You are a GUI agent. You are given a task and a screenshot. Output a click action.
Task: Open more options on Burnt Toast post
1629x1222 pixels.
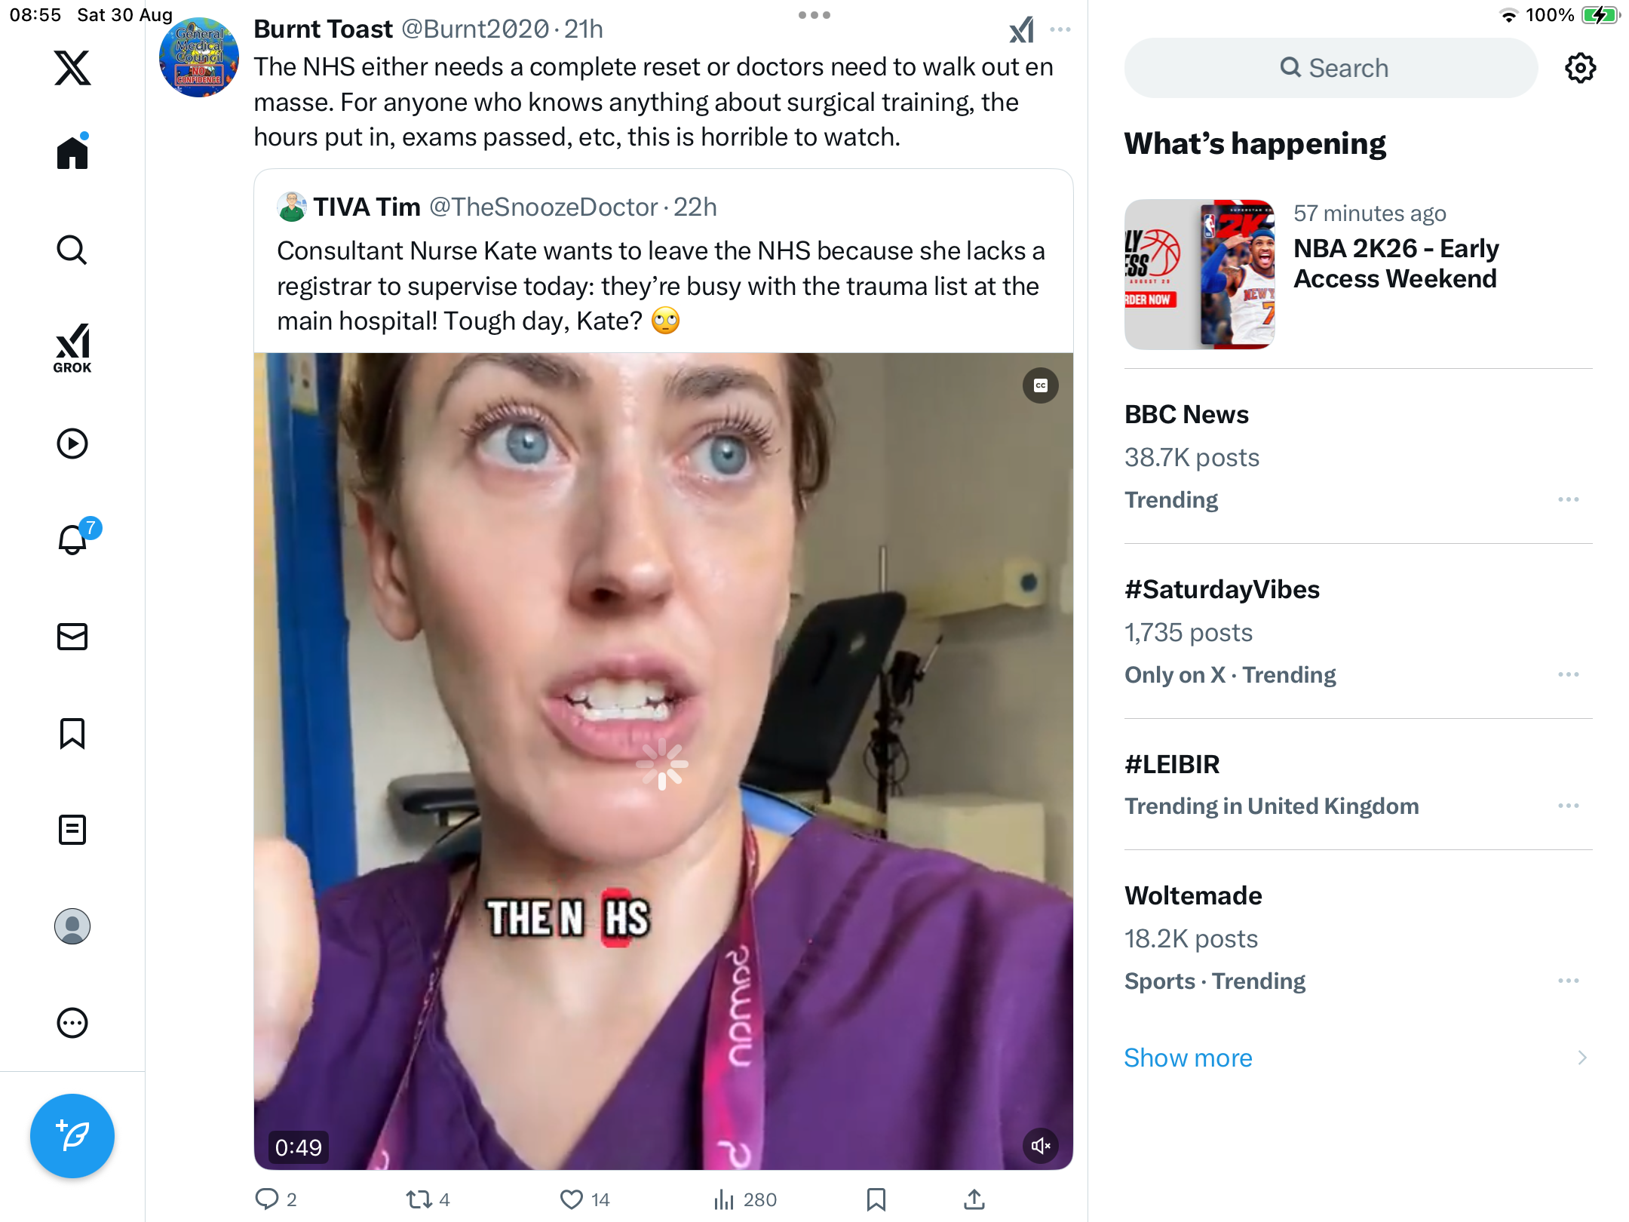click(x=1060, y=29)
